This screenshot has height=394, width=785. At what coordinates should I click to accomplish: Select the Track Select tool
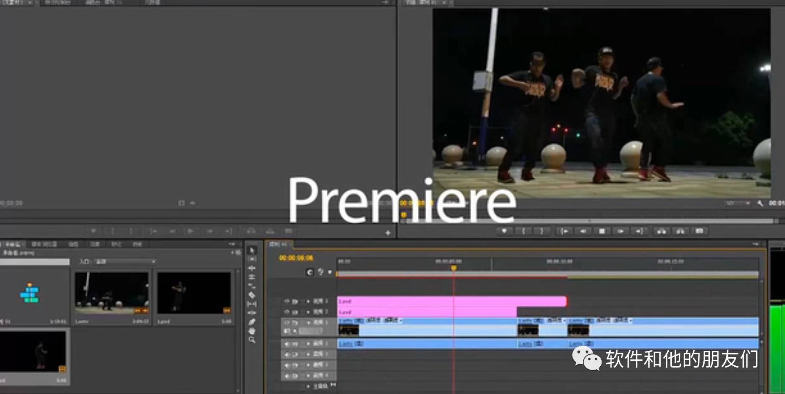(252, 259)
